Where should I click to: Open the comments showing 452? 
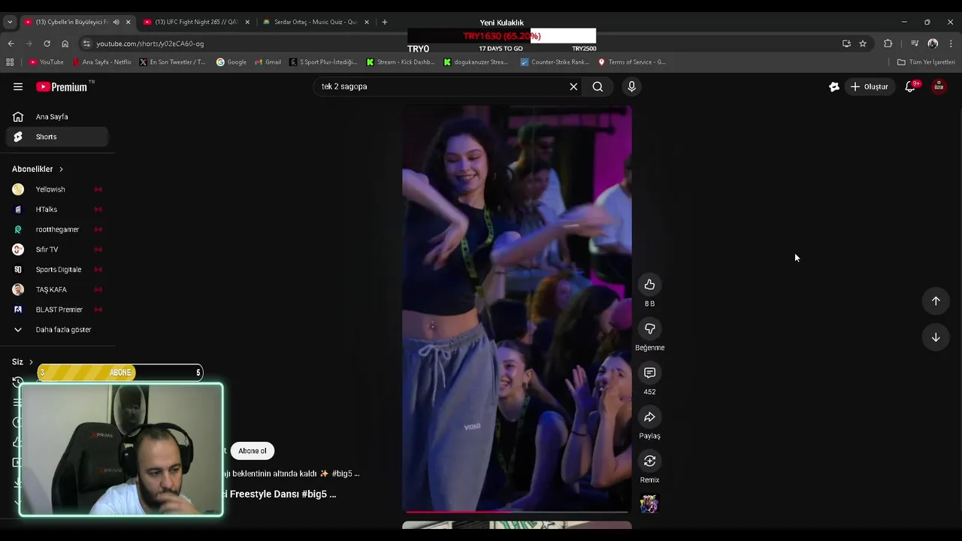click(x=649, y=373)
